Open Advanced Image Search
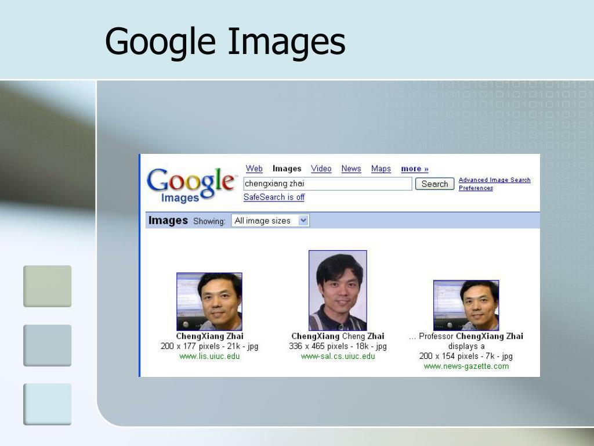This screenshot has height=446, width=594. tap(494, 180)
